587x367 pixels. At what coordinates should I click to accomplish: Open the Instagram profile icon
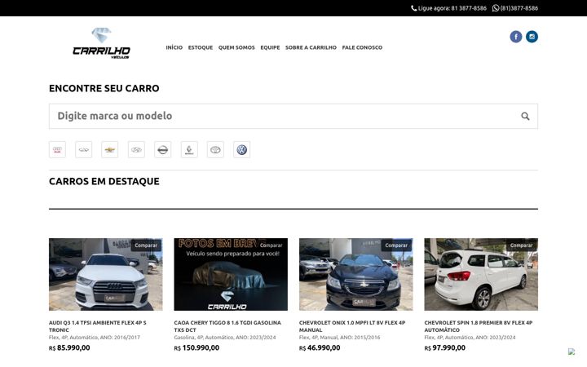pyautogui.click(x=532, y=37)
